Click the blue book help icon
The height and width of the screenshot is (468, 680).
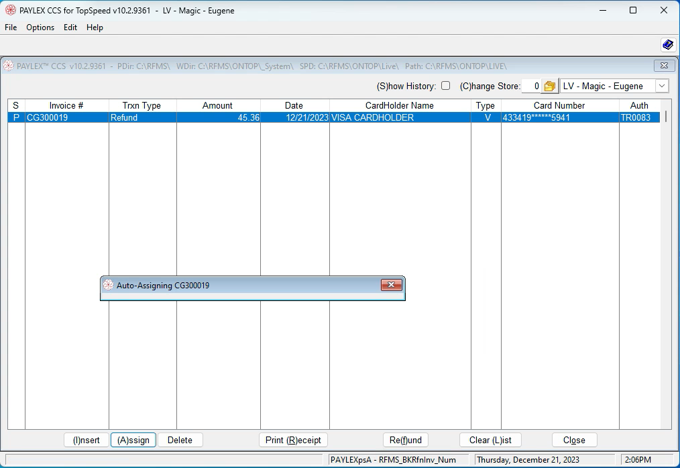click(x=668, y=44)
